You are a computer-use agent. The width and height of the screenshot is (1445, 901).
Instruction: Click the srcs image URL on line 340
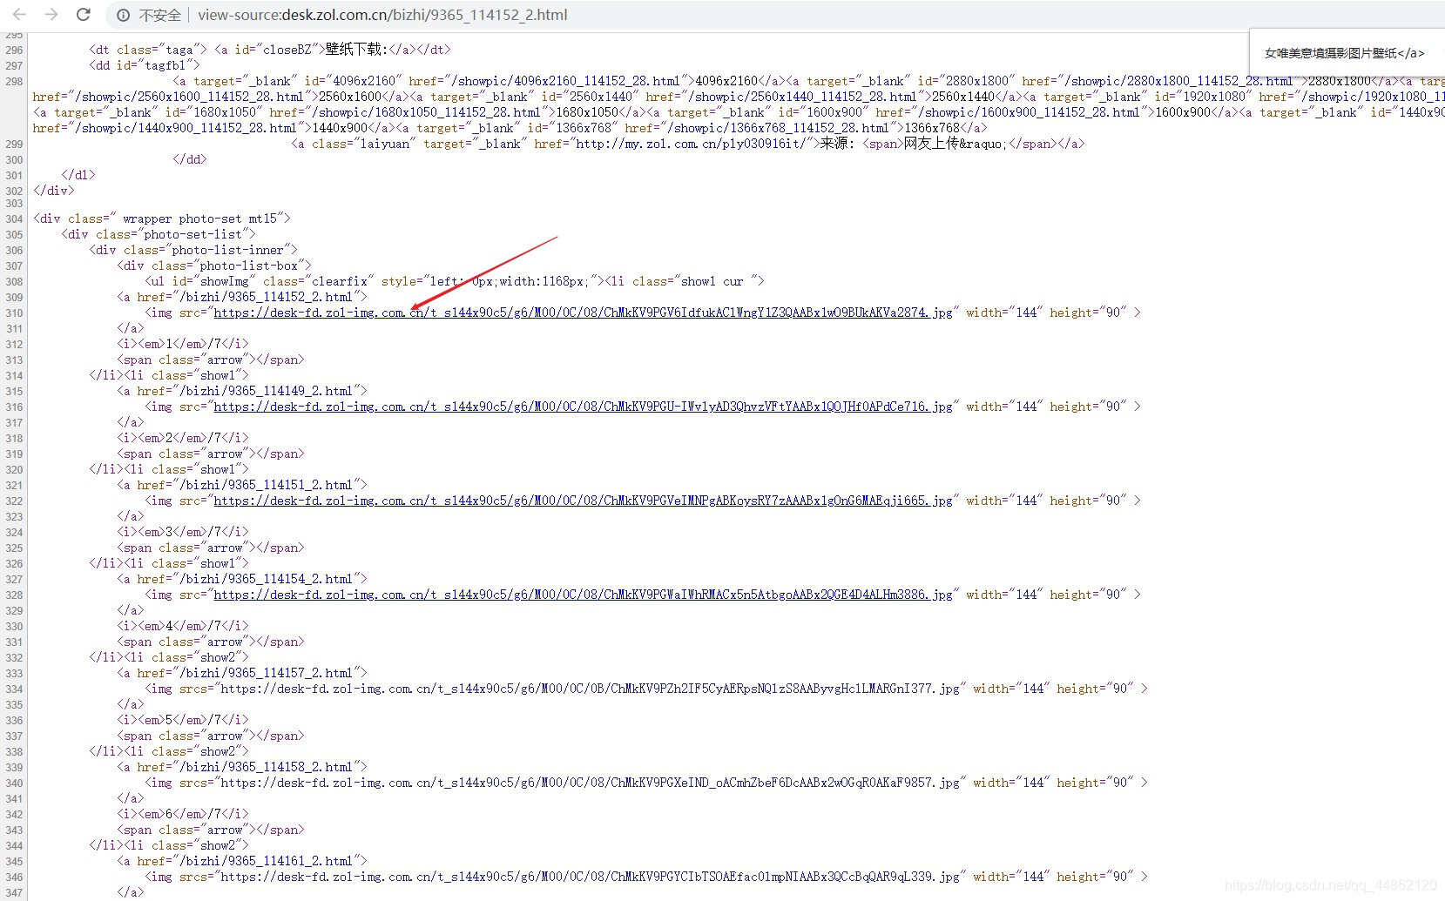click(590, 783)
